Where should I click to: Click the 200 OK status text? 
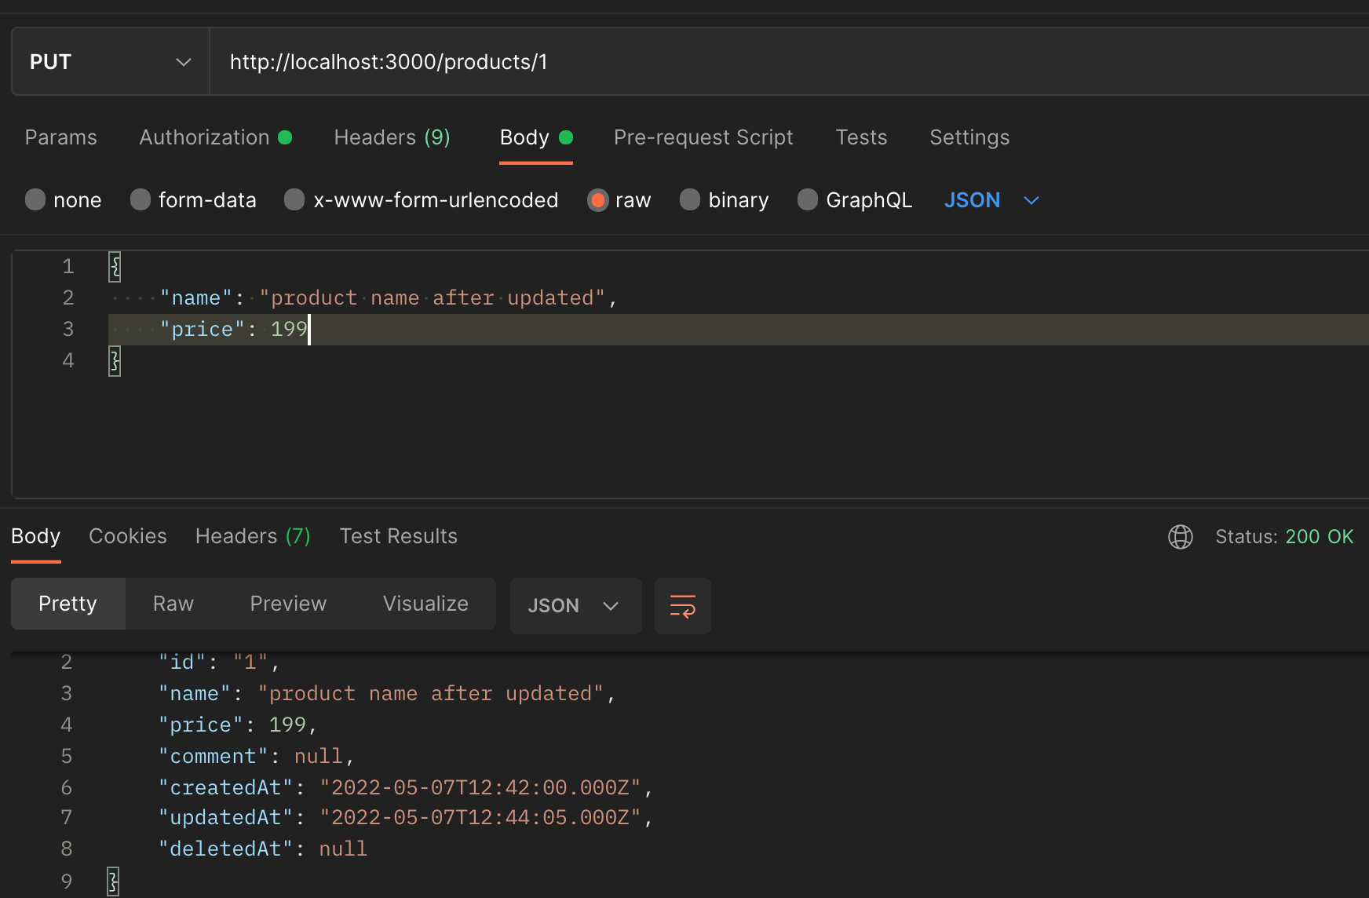(1320, 537)
